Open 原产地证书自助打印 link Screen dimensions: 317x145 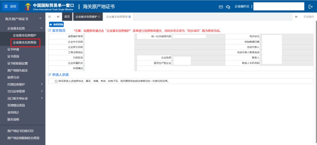[21, 131]
